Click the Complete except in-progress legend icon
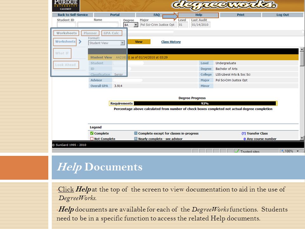 [x=136, y=133]
